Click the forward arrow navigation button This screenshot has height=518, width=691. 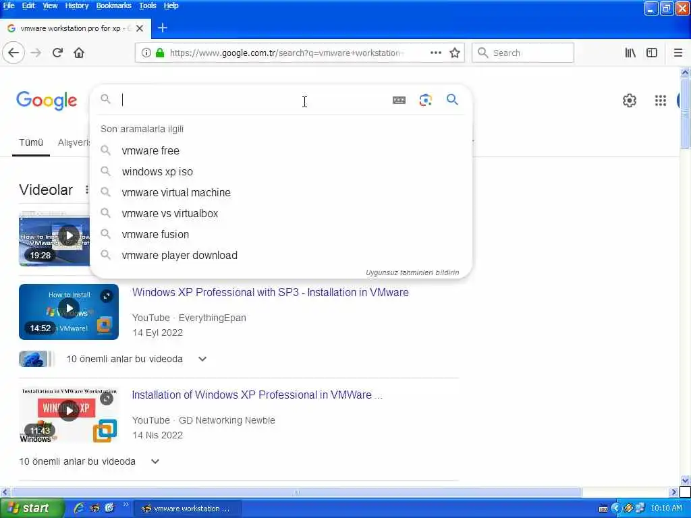click(x=36, y=53)
